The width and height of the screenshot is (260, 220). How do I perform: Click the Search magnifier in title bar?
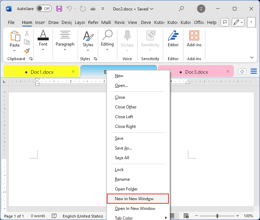click(181, 9)
